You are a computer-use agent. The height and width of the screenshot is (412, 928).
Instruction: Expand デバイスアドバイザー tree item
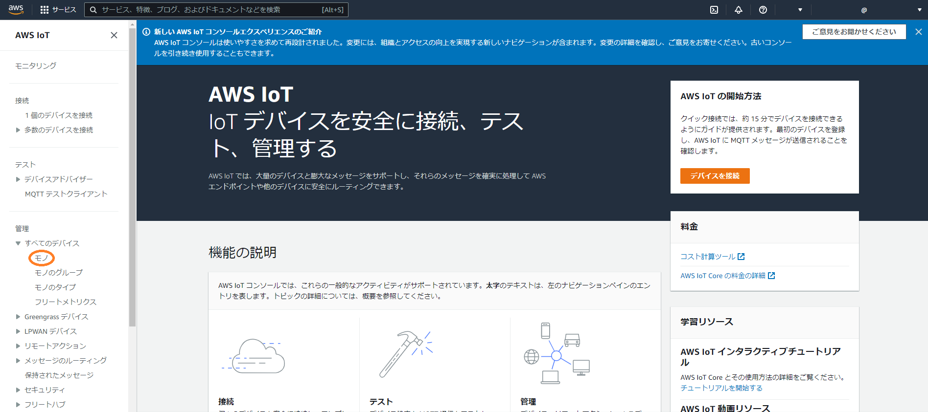point(18,179)
